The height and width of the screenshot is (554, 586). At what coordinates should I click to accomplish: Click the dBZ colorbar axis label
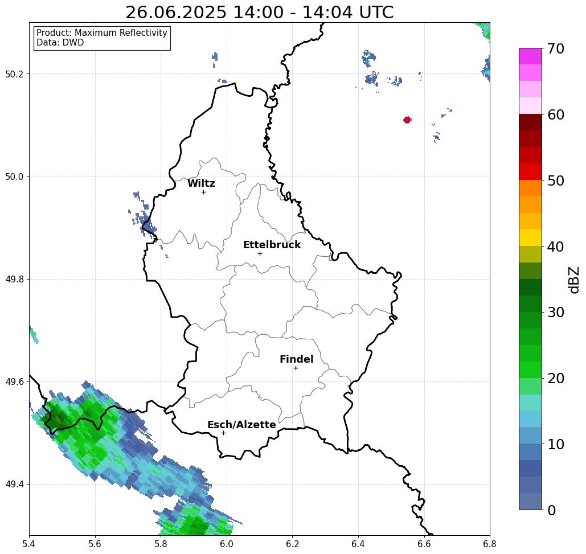(573, 280)
